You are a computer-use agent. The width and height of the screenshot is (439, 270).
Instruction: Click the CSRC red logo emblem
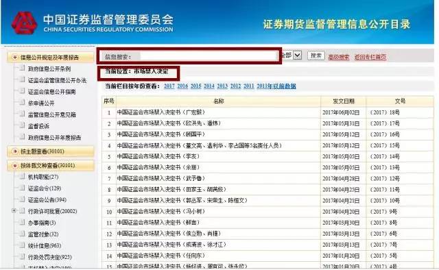click(x=24, y=23)
